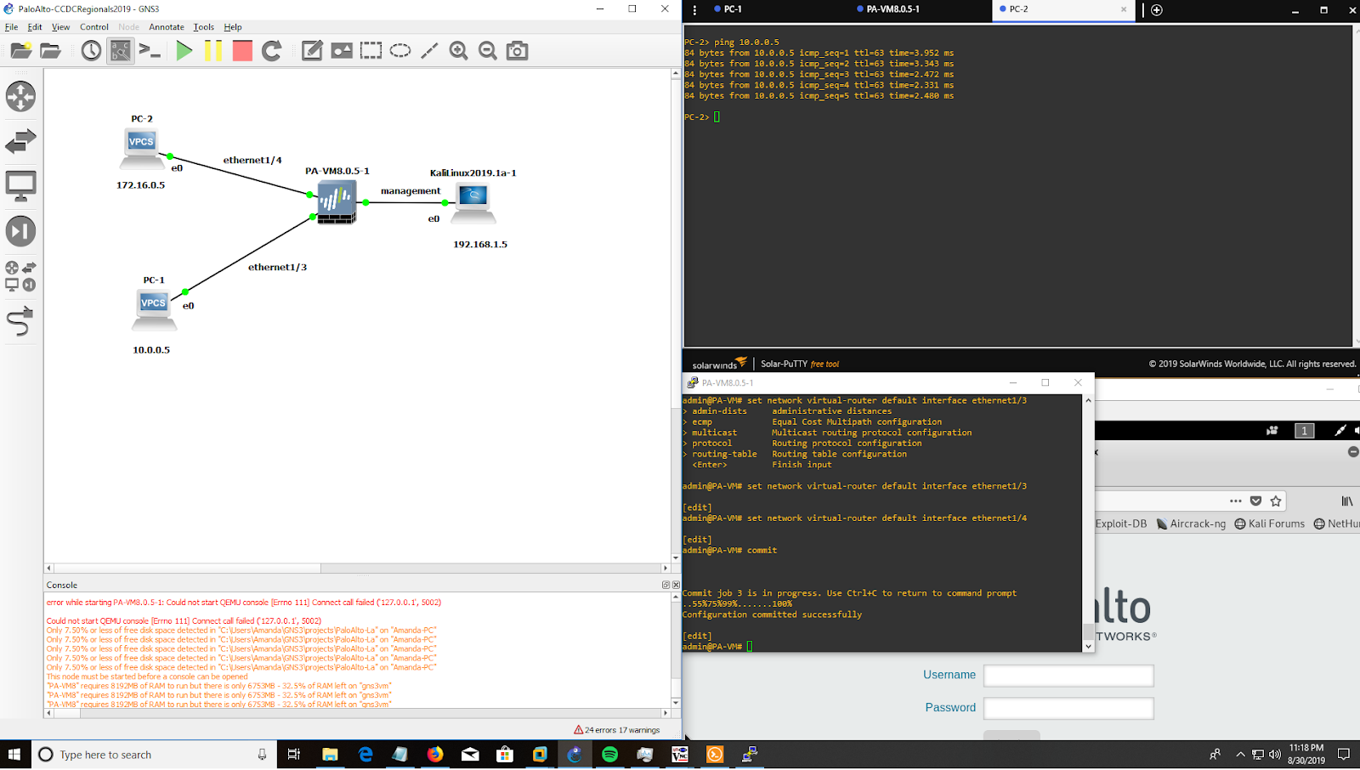
Task: Switch to PA-VM8.0.5-1 tab in Solar-PuTTY
Action: coord(892,9)
